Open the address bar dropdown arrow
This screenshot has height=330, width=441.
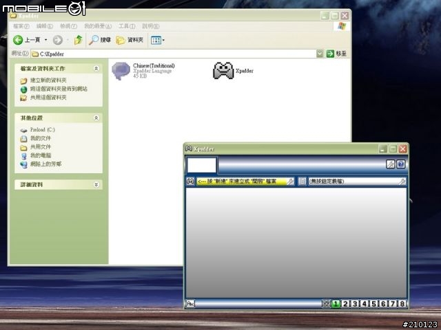(320, 54)
